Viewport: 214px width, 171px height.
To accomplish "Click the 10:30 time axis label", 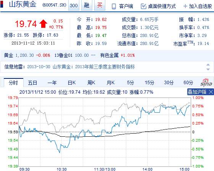I will coord(61,169).
